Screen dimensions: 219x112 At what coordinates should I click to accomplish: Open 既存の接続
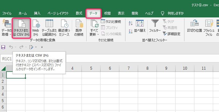[79, 28]
